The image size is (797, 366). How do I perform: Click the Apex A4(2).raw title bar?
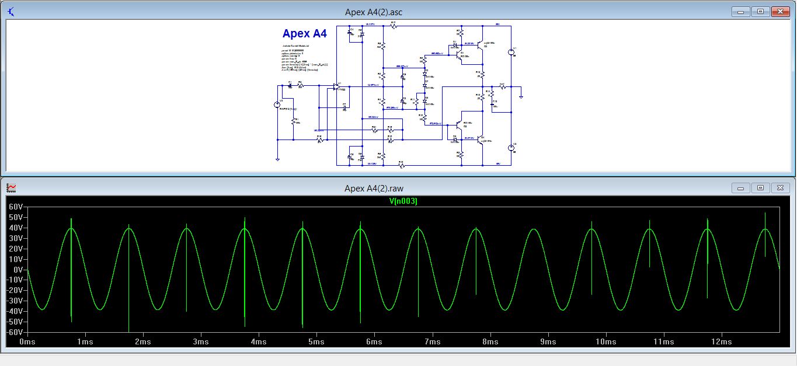point(374,187)
